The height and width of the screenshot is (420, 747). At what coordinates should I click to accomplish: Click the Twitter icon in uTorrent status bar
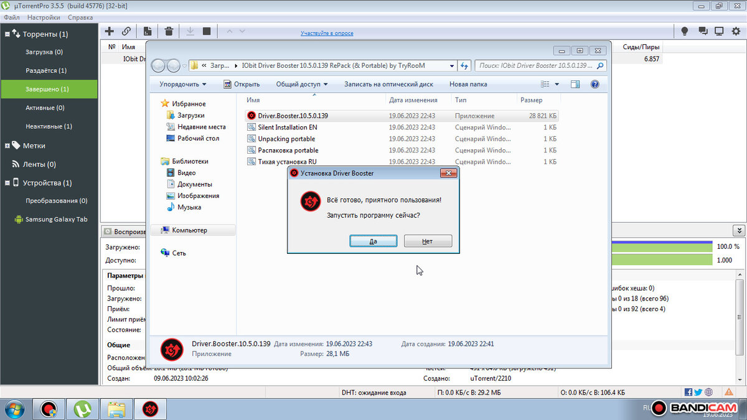[x=698, y=393]
